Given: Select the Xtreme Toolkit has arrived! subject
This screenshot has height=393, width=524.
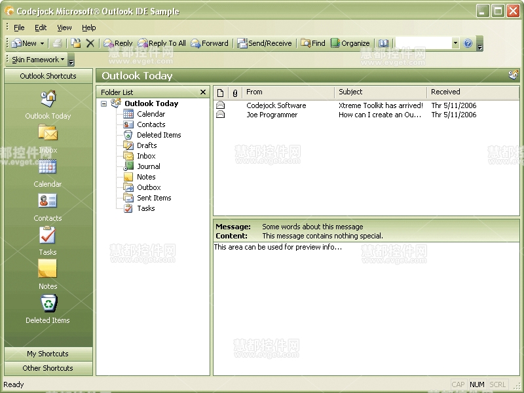Looking at the screenshot, I should coord(381,105).
